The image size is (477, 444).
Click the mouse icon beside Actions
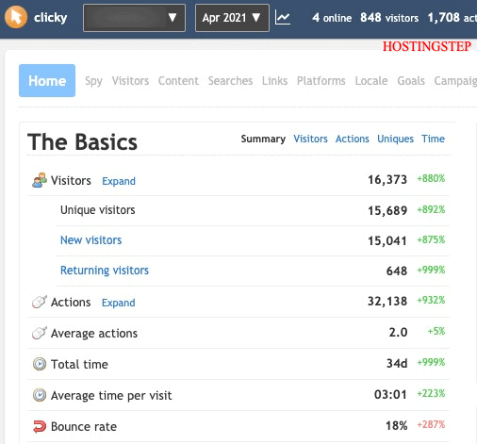click(x=40, y=302)
